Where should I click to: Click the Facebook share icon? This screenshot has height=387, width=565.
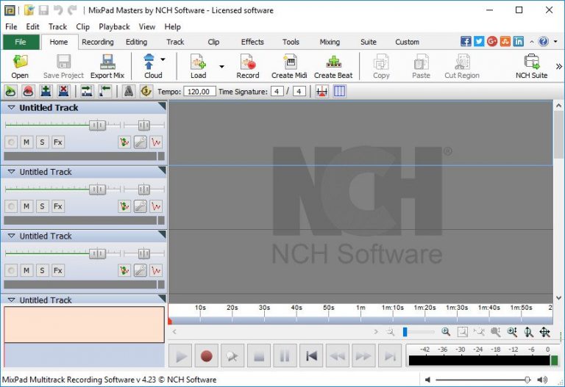(466, 41)
